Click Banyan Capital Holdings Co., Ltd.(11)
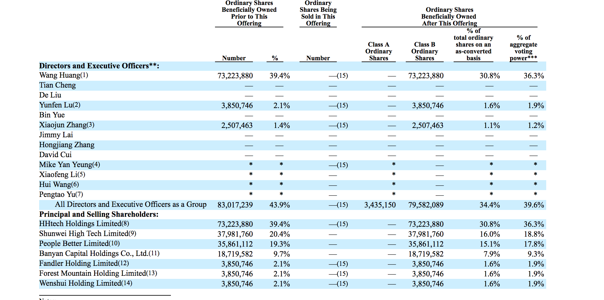 pos(99,253)
